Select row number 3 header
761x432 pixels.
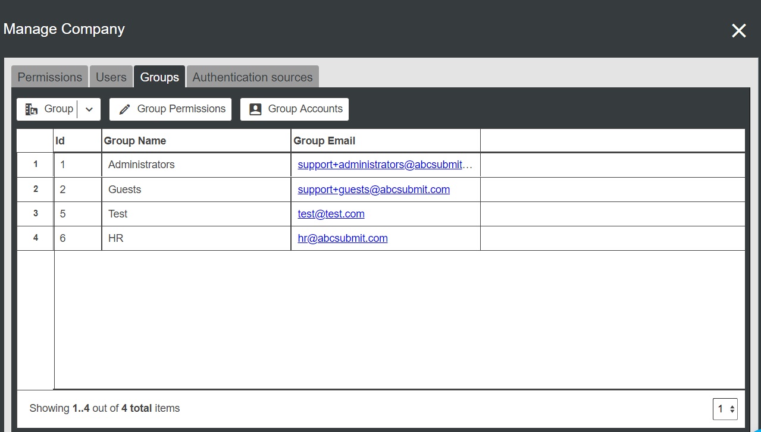coord(36,214)
